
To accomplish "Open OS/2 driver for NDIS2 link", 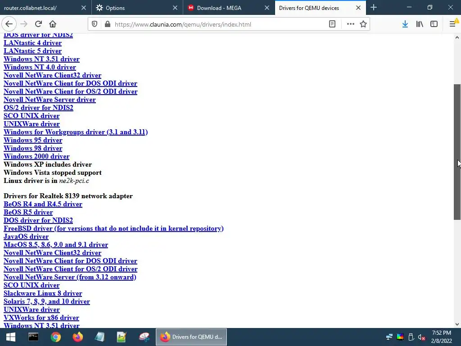I will point(38,108).
